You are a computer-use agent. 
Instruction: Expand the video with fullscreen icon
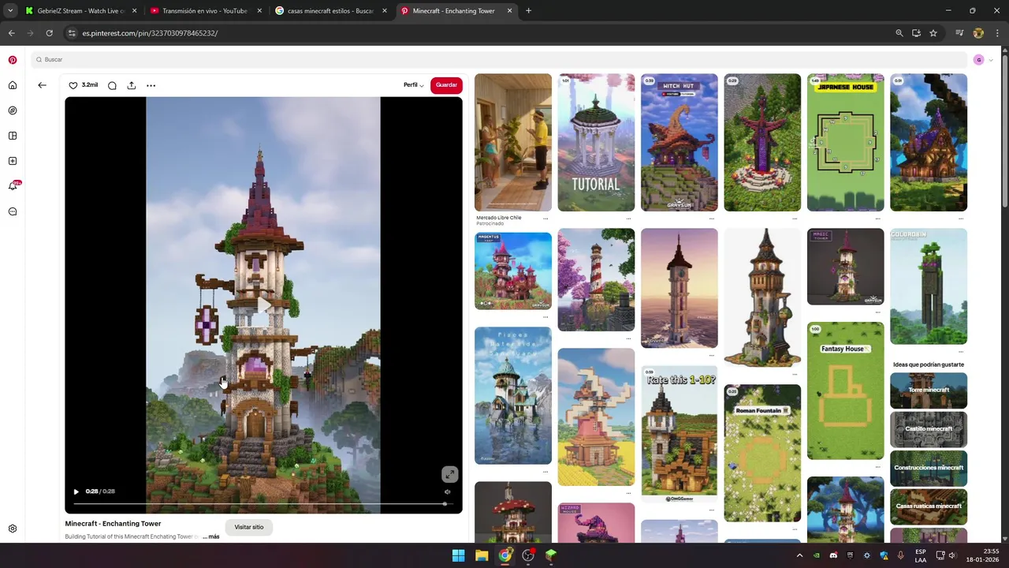point(449,474)
